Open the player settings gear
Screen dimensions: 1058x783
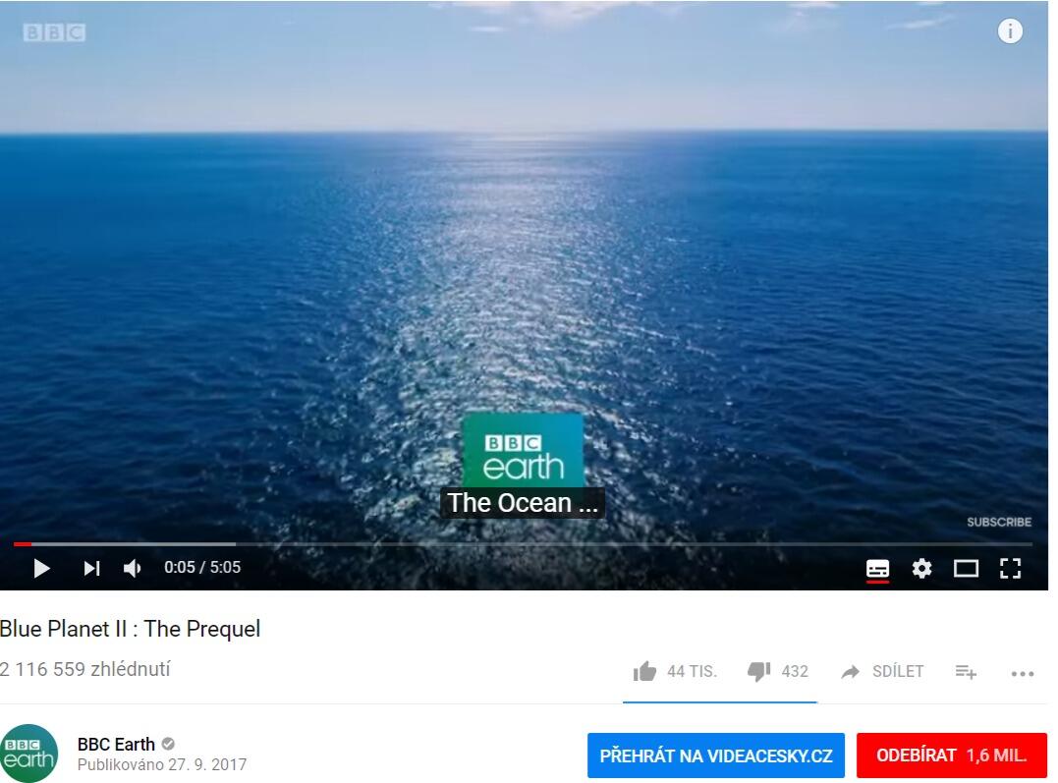tap(921, 569)
